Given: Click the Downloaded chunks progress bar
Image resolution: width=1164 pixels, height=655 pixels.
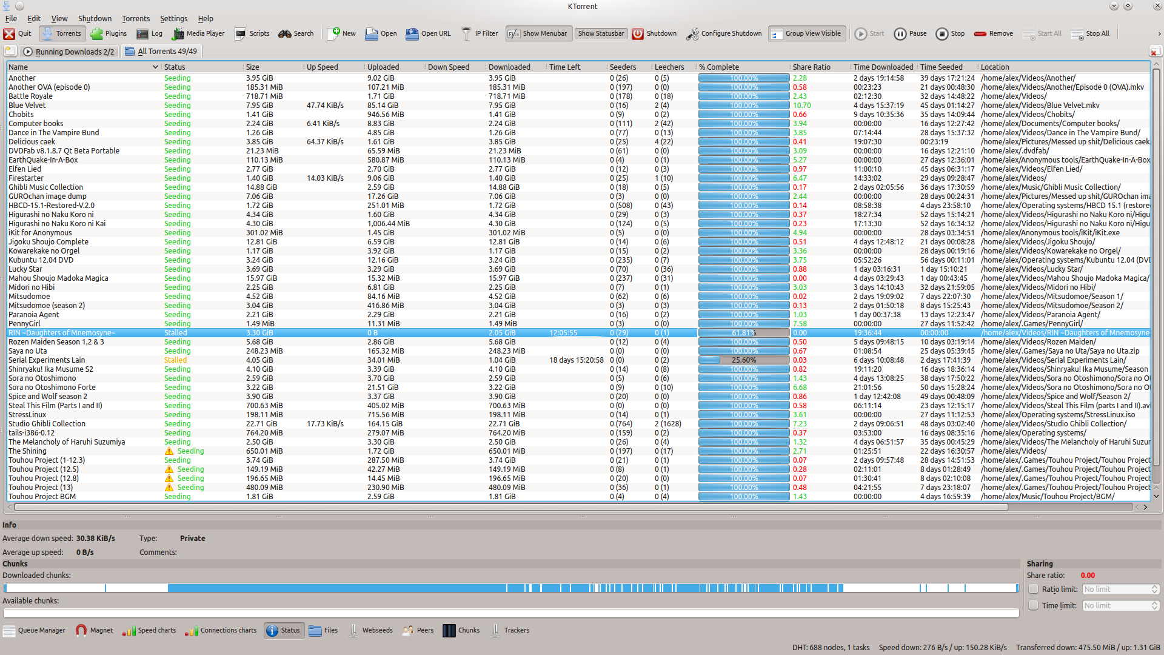Looking at the screenshot, I should (510, 588).
